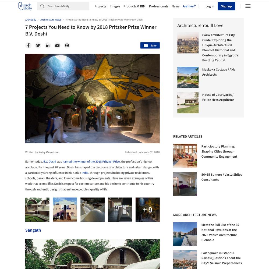This screenshot has width=269, height=269.
Task: Click the search magnifier icon
Action: pos(42,6)
